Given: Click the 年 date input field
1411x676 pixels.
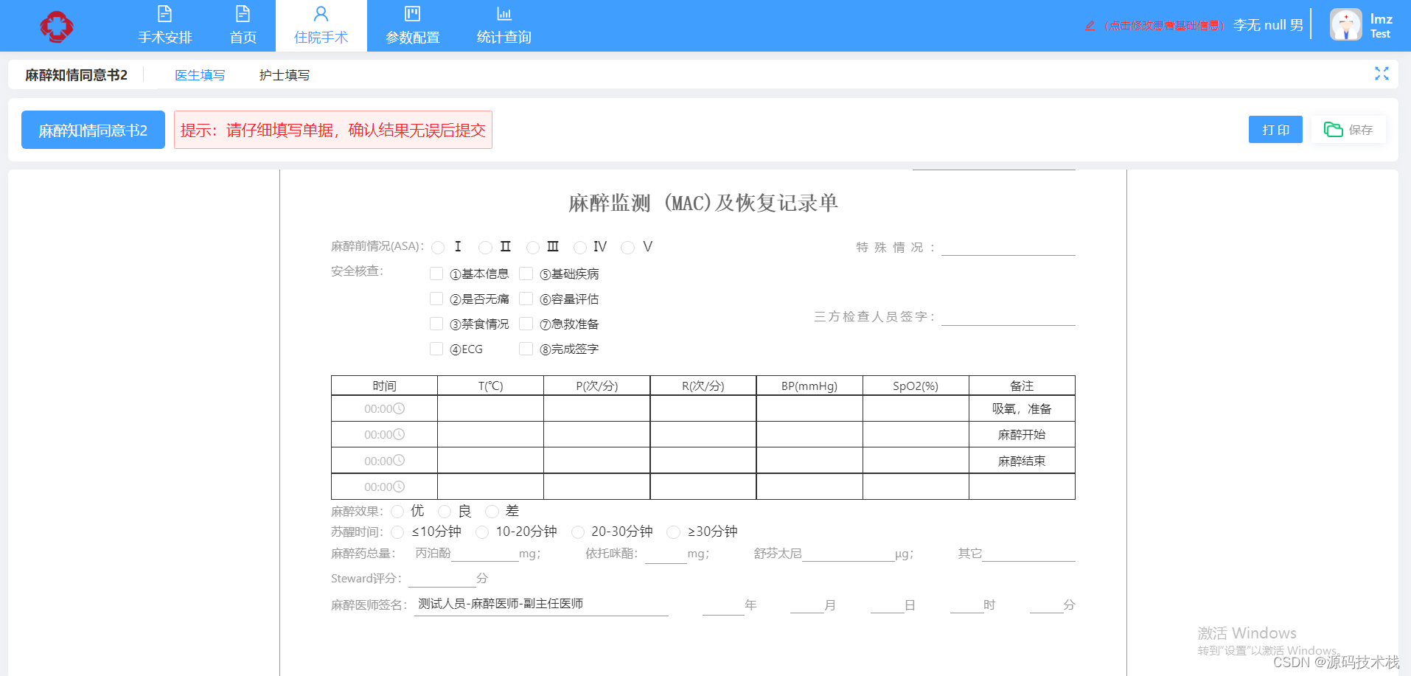Looking at the screenshot, I should click(723, 606).
